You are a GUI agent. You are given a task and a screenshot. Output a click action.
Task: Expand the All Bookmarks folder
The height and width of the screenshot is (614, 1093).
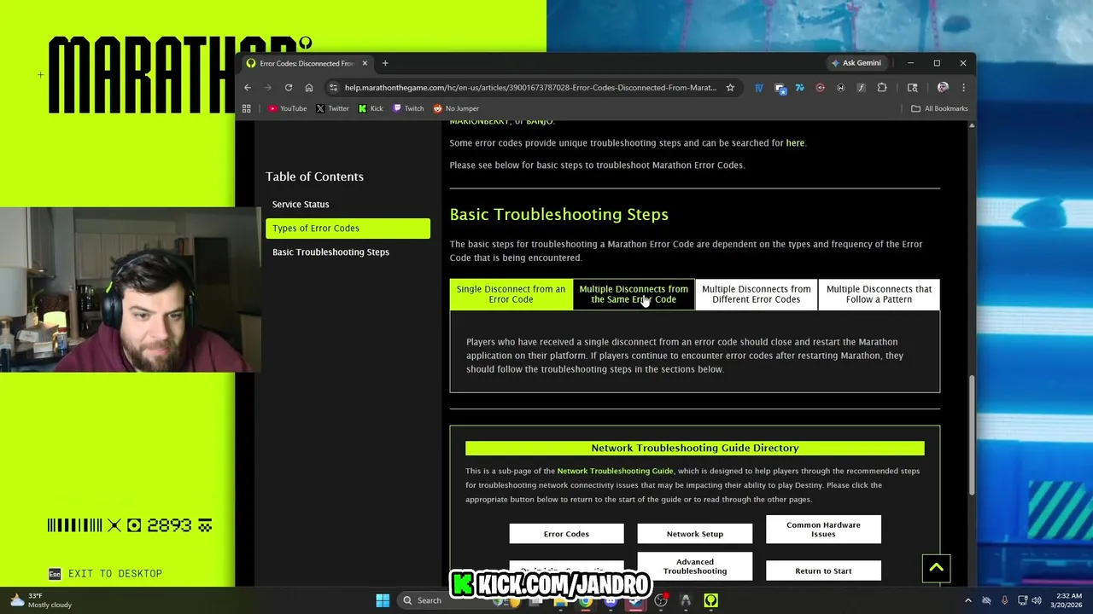pyautogui.click(x=939, y=108)
